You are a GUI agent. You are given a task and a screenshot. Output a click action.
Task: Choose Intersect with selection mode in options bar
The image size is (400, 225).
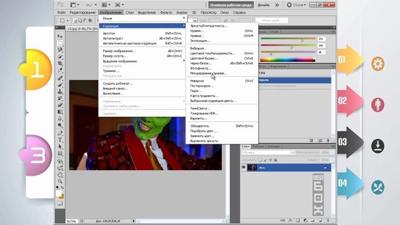(90, 21)
